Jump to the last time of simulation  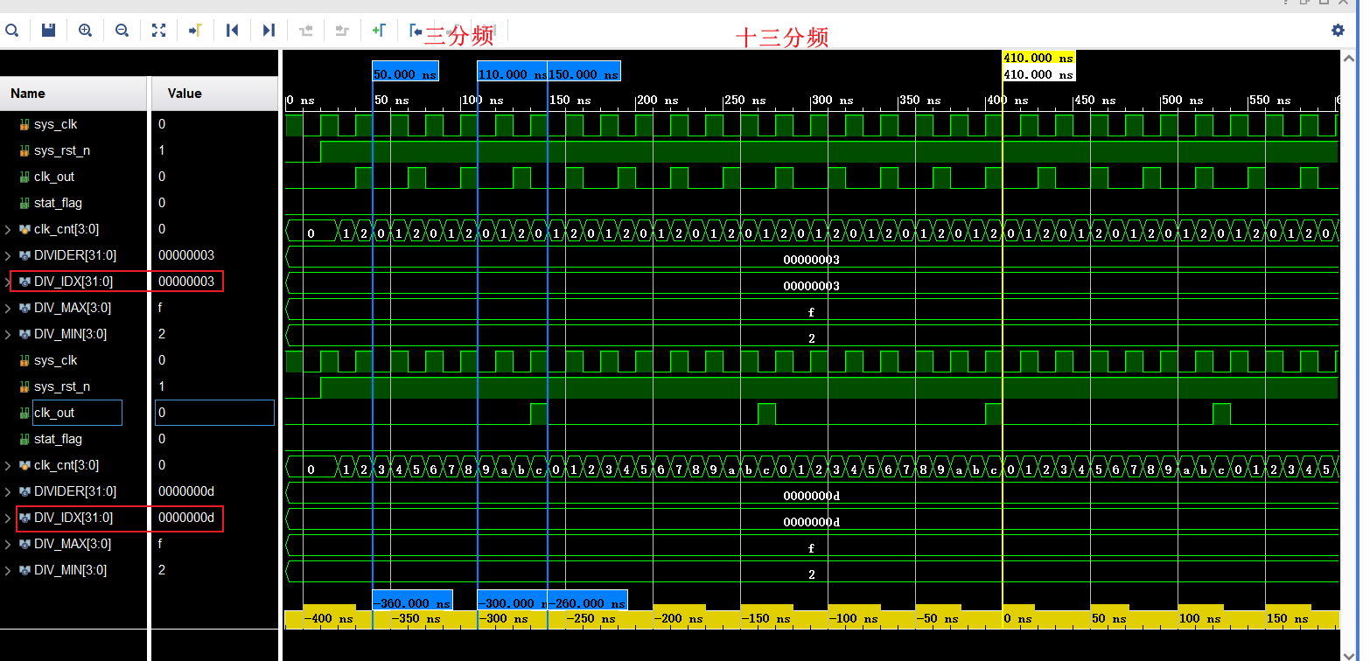(269, 31)
